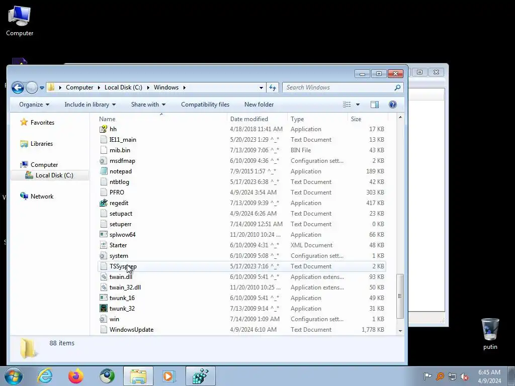The width and height of the screenshot is (515, 386).
Task: Select the mib.bin file
Action: [242, 150]
